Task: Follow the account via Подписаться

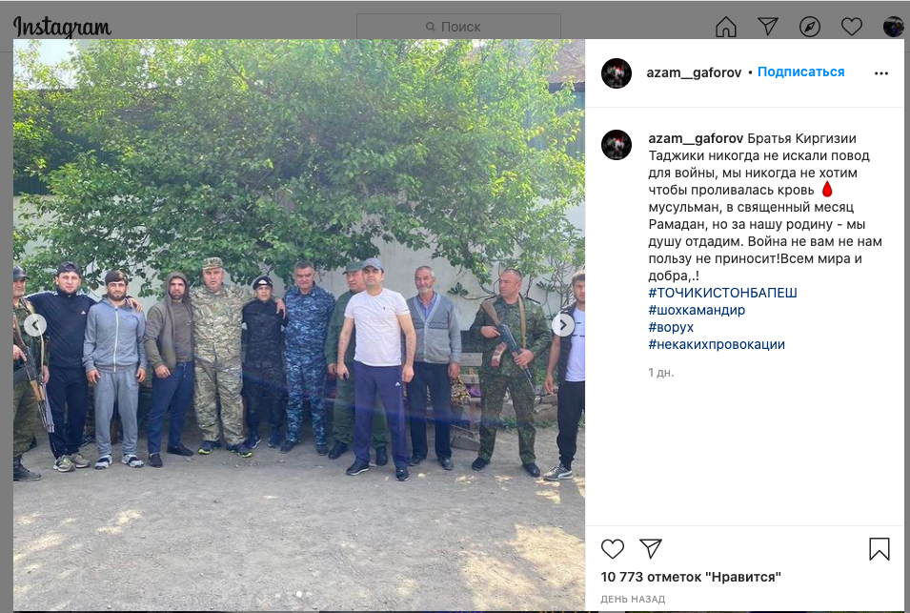Action: pos(800,72)
